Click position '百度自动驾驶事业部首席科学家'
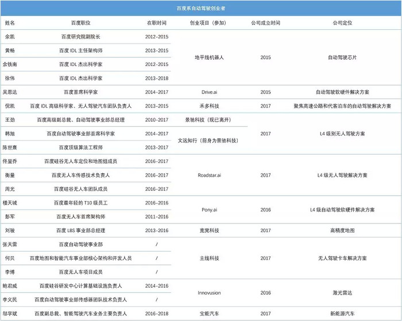Image resolution: width=402 pixels, height=321 pixels. [81, 134]
